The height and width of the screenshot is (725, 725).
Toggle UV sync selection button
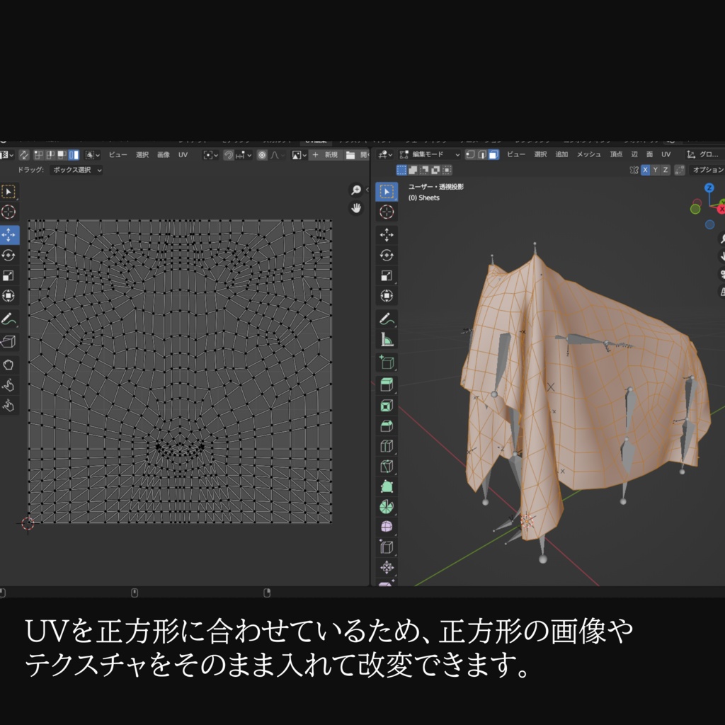click(x=24, y=155)
